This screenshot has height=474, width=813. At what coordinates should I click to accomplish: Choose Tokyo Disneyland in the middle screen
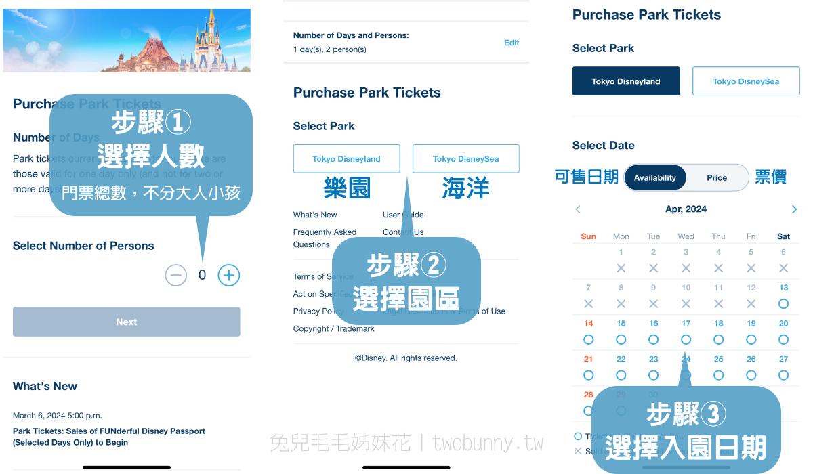pos(346,158)
